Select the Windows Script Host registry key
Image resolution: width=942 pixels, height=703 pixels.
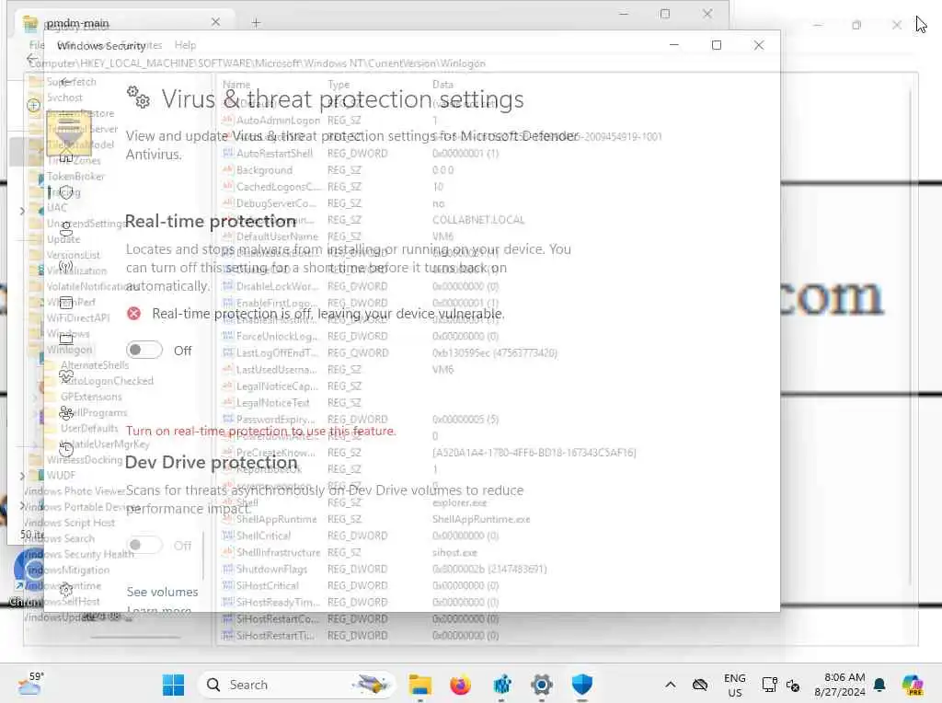coord(69,523)
